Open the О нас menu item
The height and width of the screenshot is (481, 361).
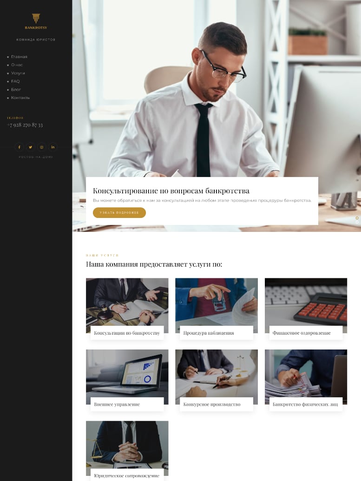(17, 65)
